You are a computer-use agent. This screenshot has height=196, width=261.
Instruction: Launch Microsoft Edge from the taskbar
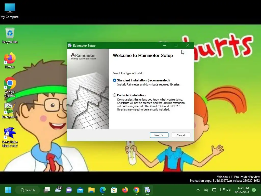point(102,190)
